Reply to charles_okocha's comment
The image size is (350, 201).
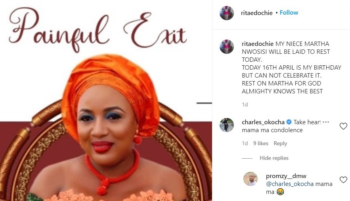click(280, 143)
